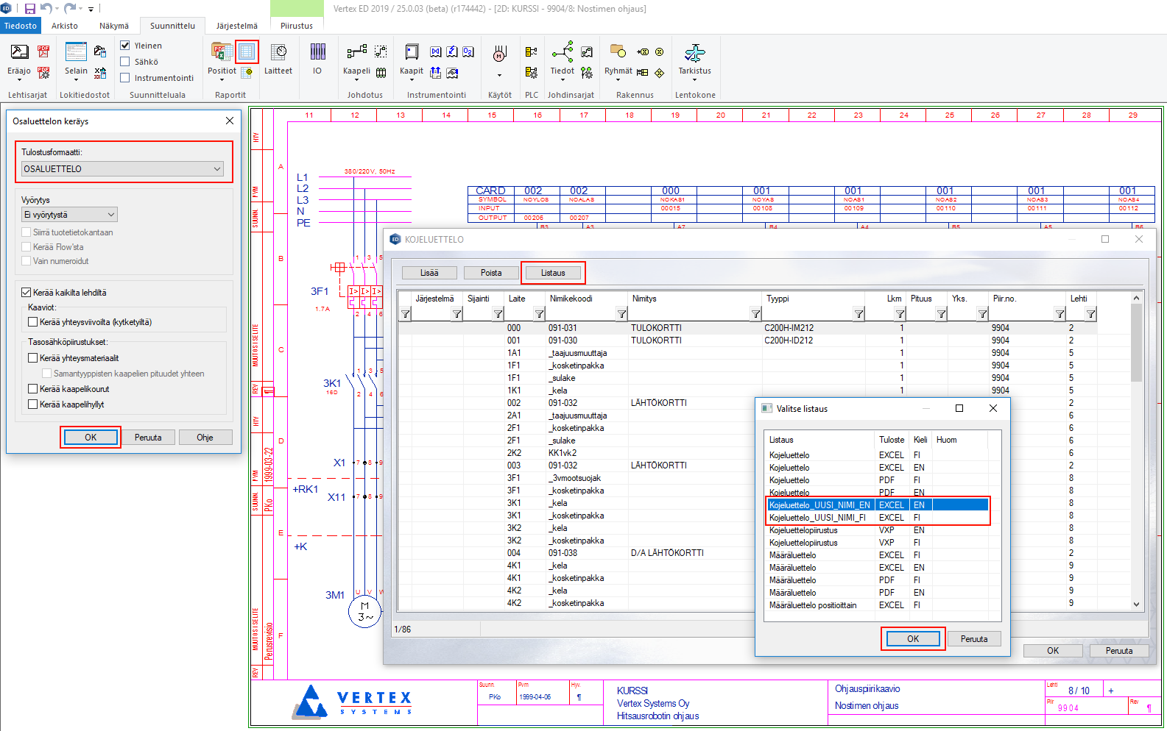Expand the Ei vyörytystä dropdown

(x=69, y=215)
